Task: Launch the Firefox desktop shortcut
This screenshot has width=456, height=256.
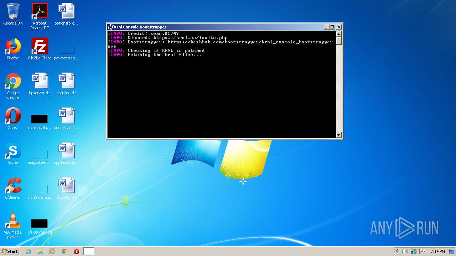Action: (x=13, y=49)
